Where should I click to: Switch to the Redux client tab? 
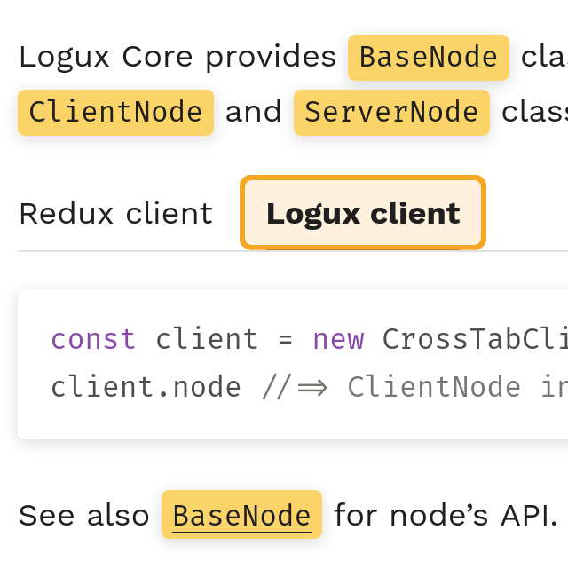click(x=116, y=214)
